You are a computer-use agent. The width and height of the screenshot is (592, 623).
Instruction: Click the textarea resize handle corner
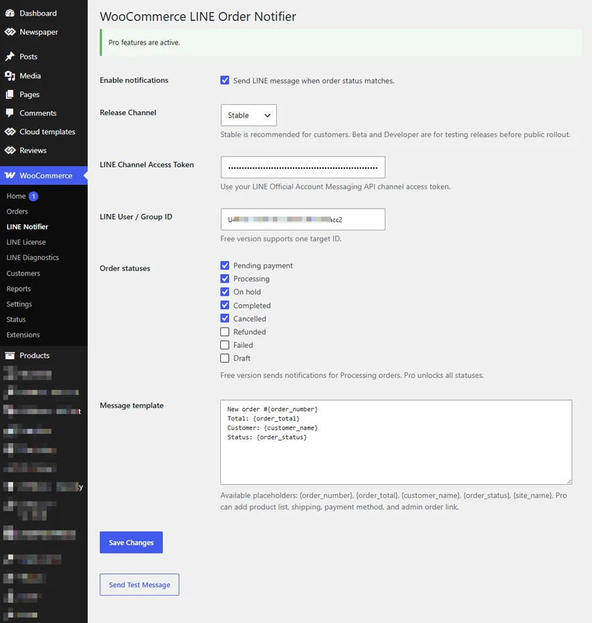(570, 482)
